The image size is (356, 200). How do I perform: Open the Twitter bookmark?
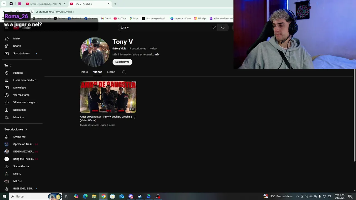(60, 19)
